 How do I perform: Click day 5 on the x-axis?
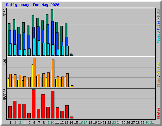point(29,123)
